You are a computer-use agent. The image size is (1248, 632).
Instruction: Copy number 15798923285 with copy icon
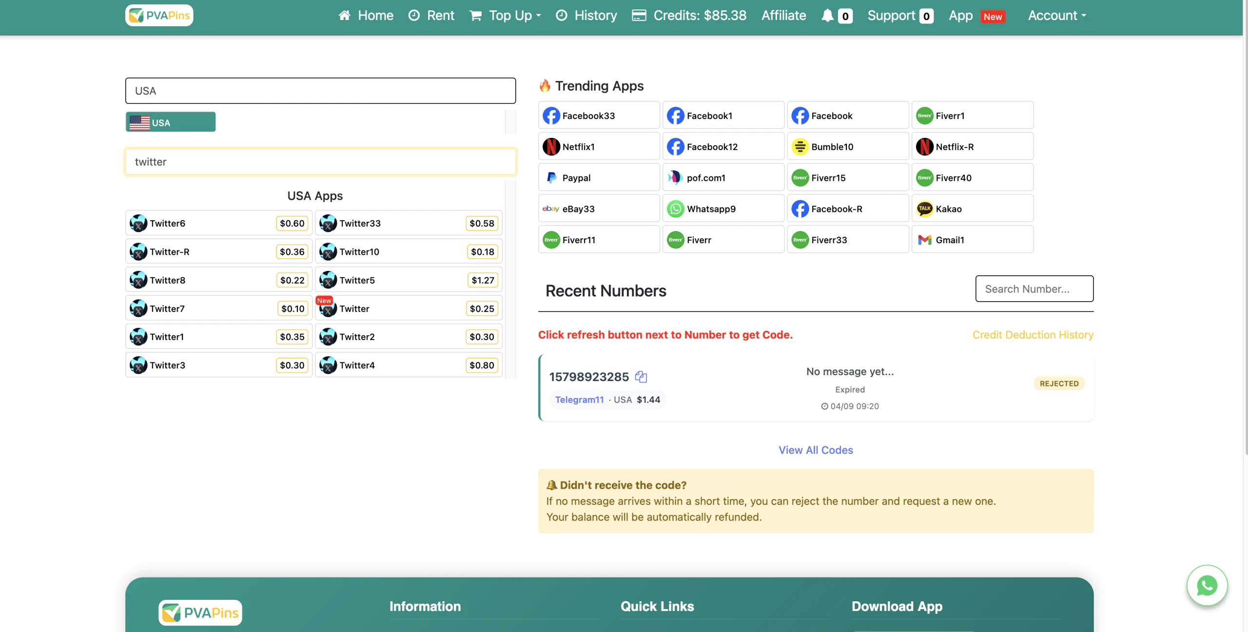coord(641,377)
